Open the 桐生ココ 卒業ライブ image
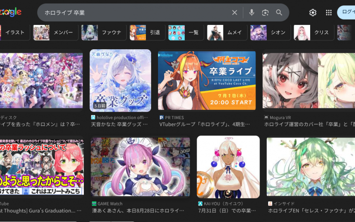 pos(207,81)
